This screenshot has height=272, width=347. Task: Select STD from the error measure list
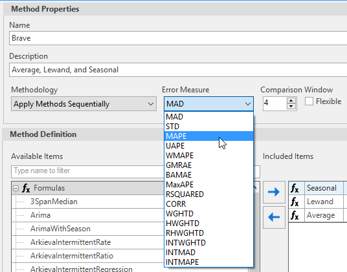pos(208,127)
